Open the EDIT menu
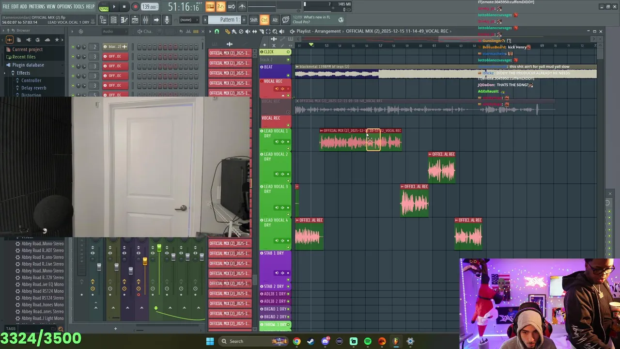 (15, 6)
